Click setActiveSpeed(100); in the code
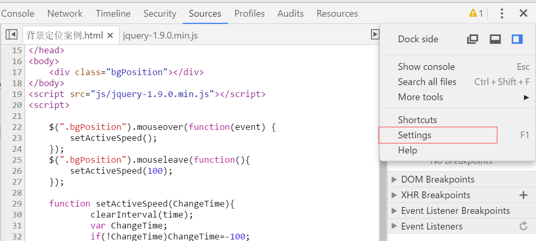This screenshot has width=536, height=241. [122, 171]
